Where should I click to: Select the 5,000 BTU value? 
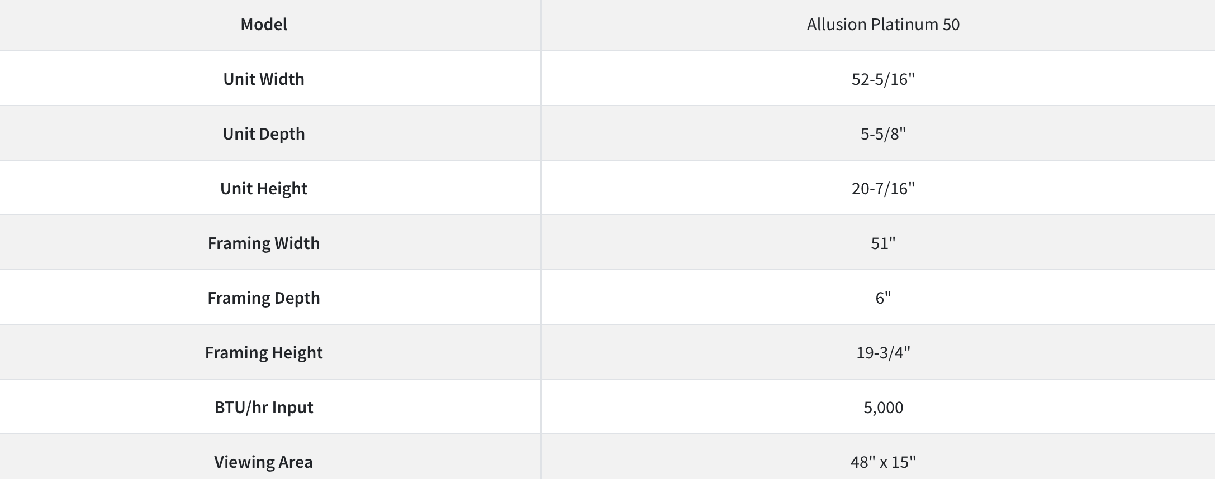click(883, 408)
